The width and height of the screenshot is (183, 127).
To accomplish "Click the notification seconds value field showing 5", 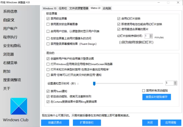I will pyautogui.click(x=170, y=83).
